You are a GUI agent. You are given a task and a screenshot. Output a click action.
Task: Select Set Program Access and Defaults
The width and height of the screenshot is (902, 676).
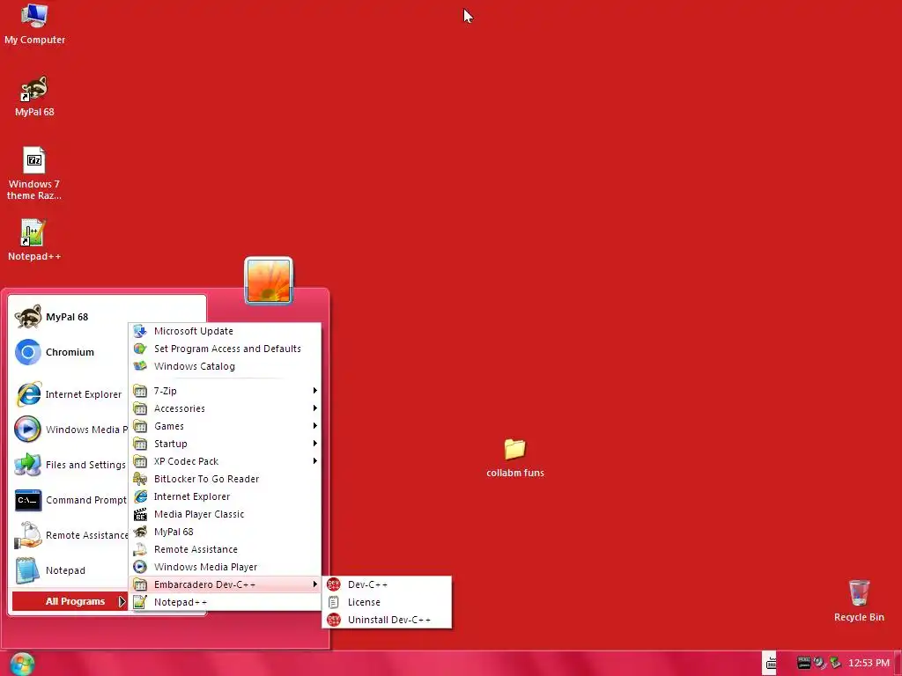click(x=225, y=349)
